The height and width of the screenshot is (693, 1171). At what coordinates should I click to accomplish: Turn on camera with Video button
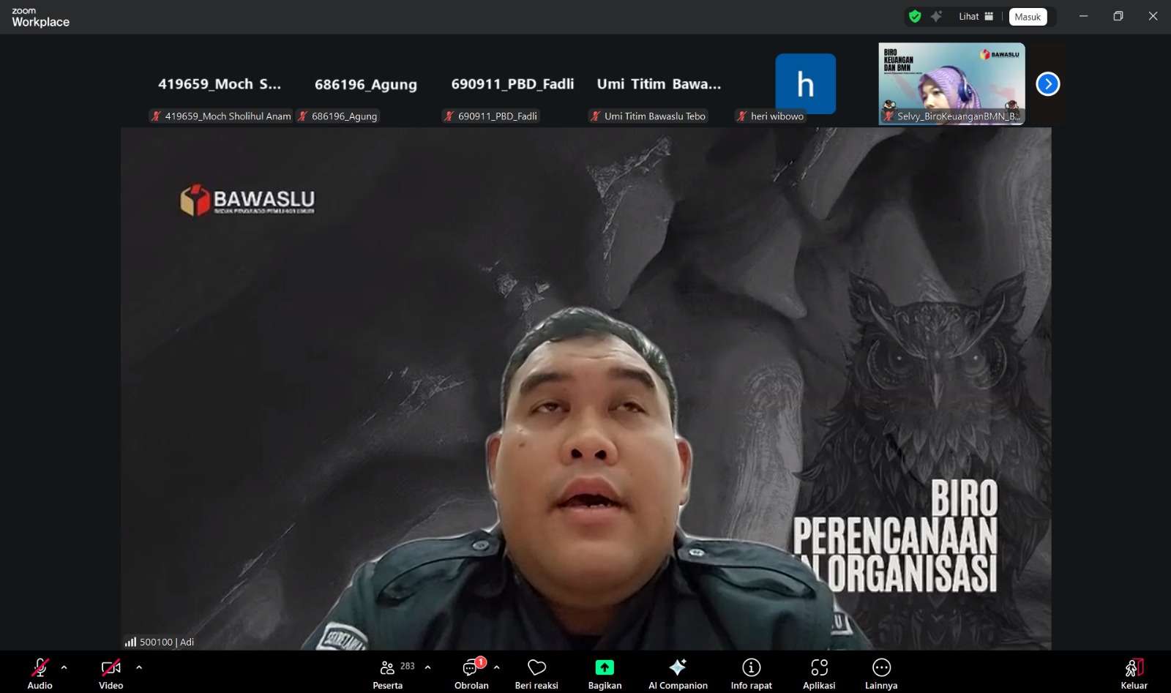pyautogui.click(x=111, y=673)
